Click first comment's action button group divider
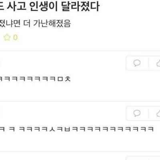This screenshot has width=160, height=160. tap(148, 63)
